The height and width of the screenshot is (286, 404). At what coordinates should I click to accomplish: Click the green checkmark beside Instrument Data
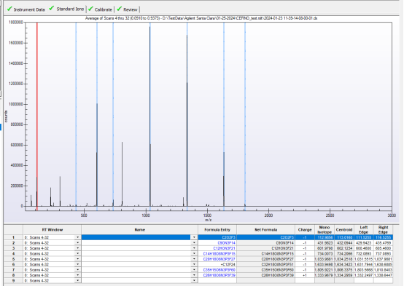click(9, 9)
